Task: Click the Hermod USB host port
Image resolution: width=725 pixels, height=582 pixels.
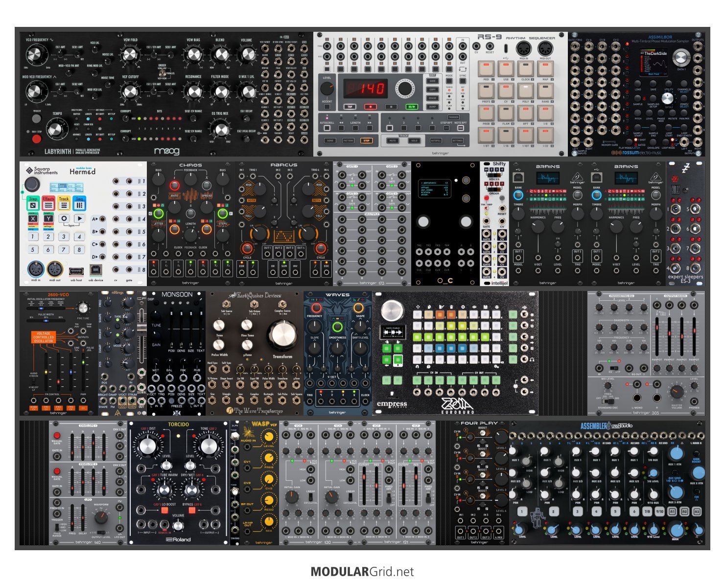Action: tap(76, 271)
